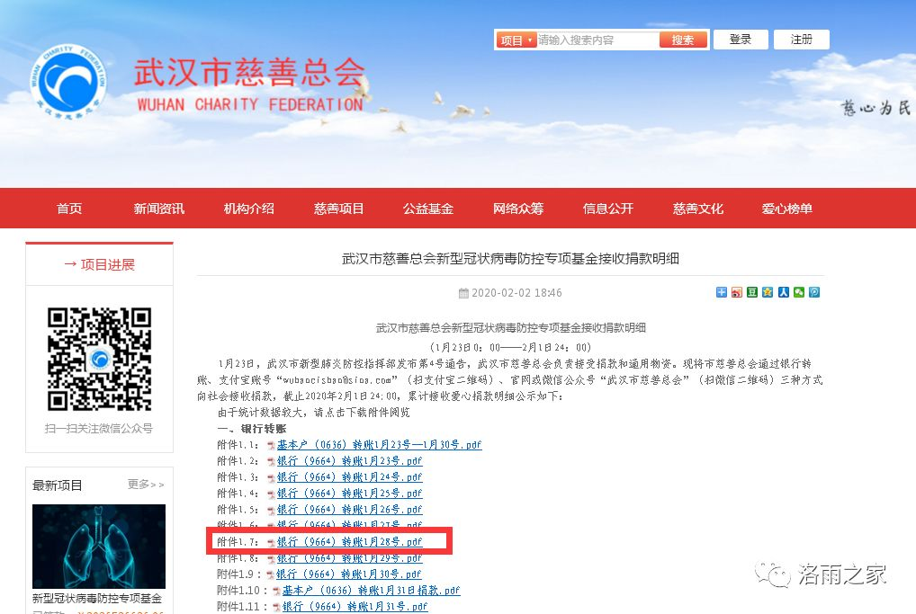Share the article to Tencent Pengyou
Screen dimensions: 916x614
(x=813, y=292)
